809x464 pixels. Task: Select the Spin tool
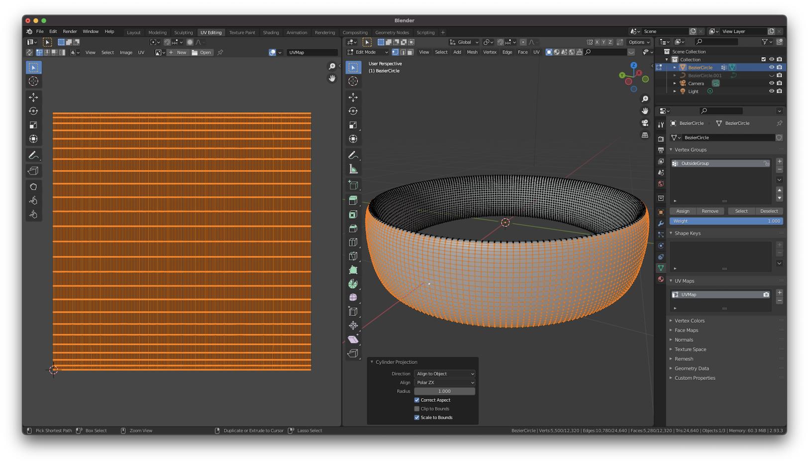pyautogui.click(x=353, y=284)
